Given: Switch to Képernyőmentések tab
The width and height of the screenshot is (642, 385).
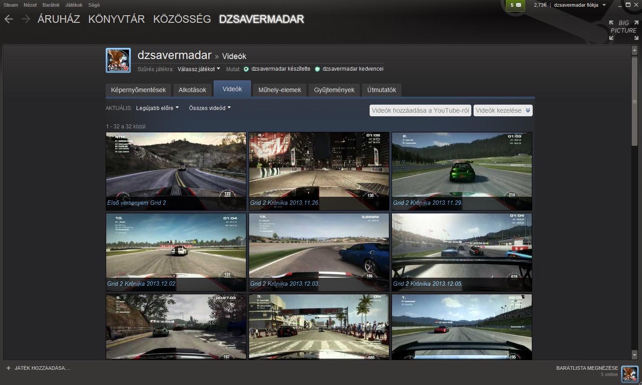Looking at the screenshot, I should coord(138,90).
